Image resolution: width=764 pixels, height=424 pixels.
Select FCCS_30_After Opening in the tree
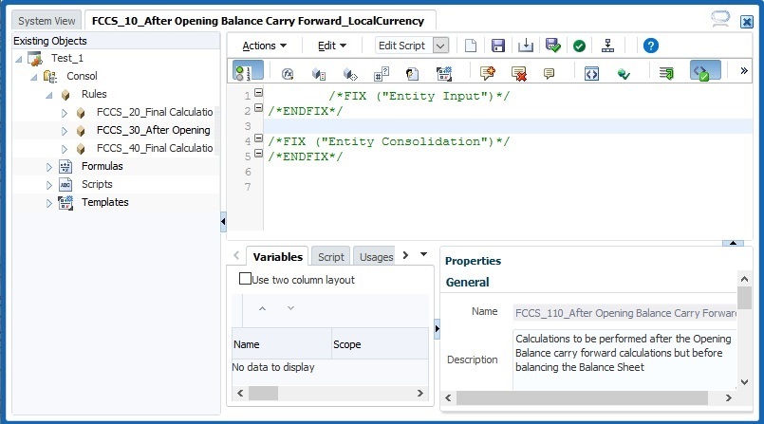pos(153,130)
